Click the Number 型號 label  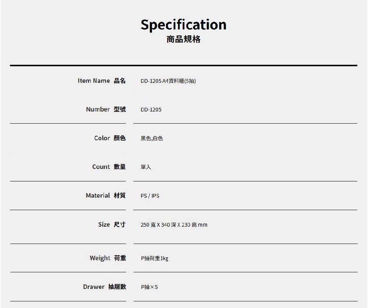106,109
